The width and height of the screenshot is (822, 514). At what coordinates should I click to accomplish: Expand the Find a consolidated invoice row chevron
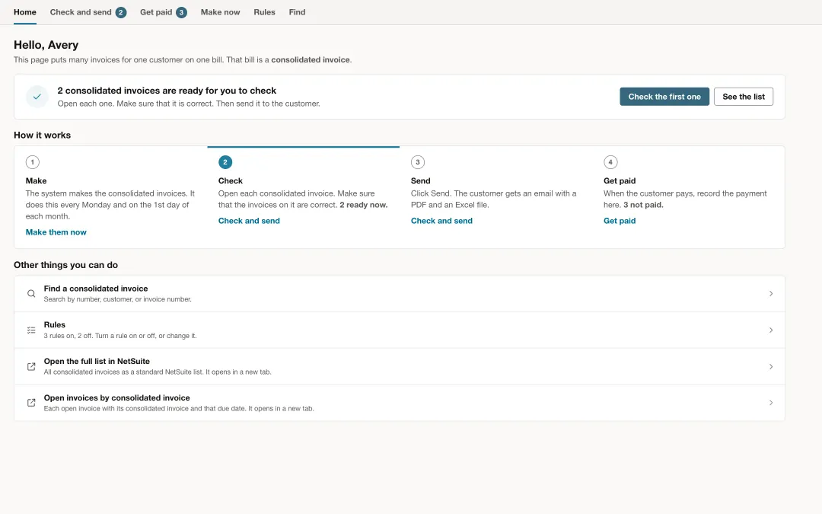(x=771, y=294)
